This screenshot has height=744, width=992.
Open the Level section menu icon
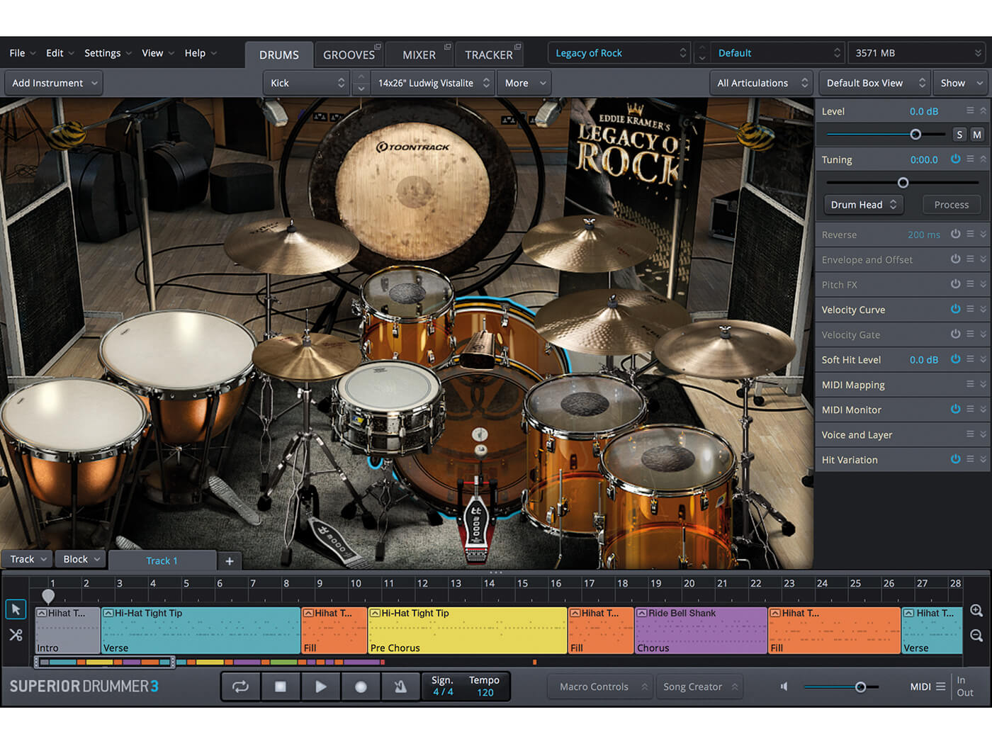[x=970, y=111]
